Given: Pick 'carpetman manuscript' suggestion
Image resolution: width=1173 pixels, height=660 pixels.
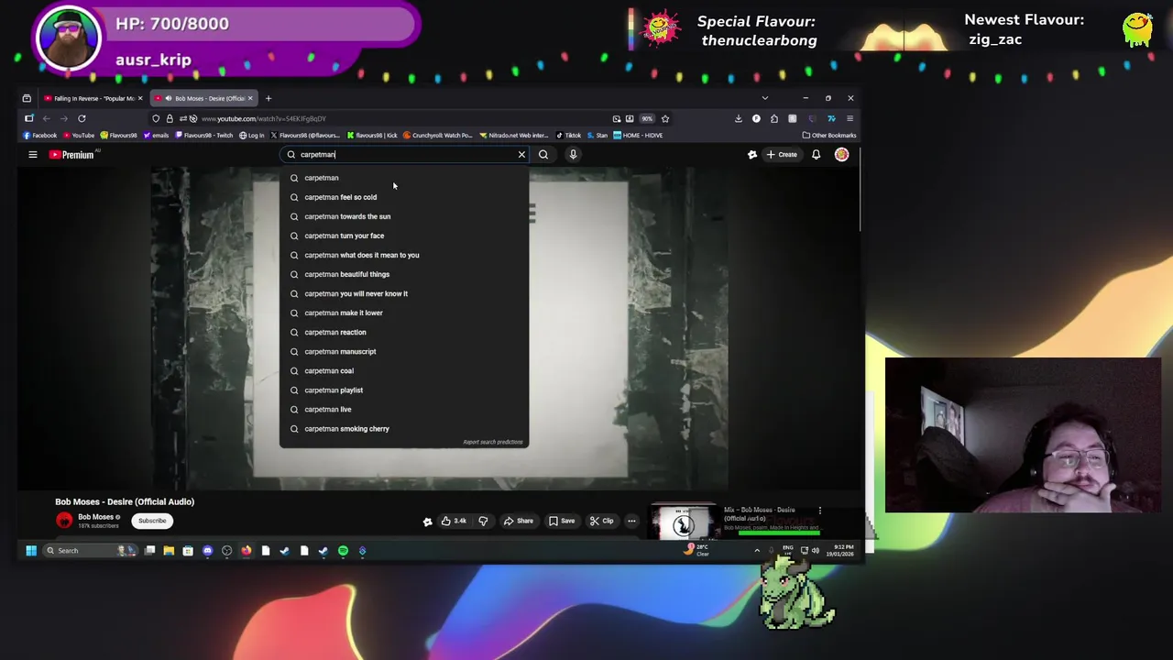Looking at the screenshot, I should click(x=403, y=351).
